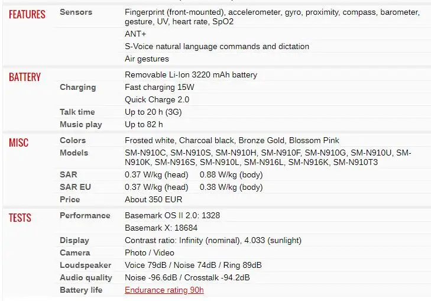Click the Photo / Video camera link
431x301 pixels.
pyautogui.click(x=150, y=253)
